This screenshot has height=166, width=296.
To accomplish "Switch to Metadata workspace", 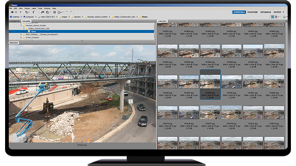I will 265,12.
